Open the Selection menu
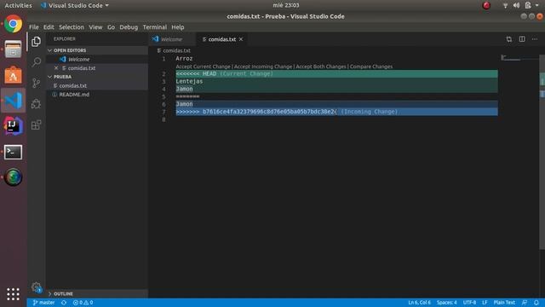The height and width of the screenshot is (307, 545). pos(72,27)
